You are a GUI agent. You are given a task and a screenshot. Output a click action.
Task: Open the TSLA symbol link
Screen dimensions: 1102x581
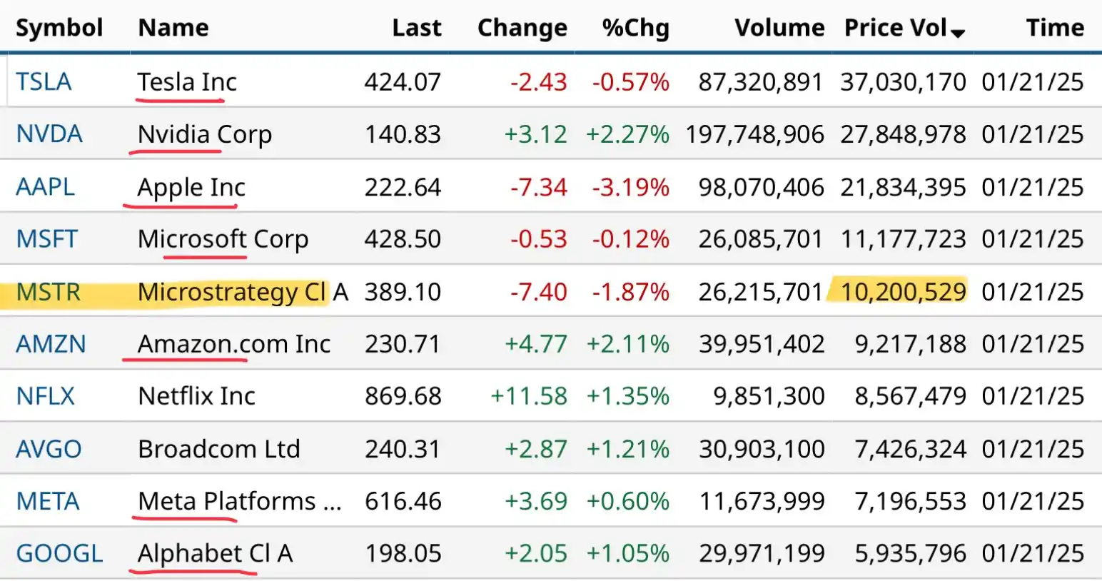pyautogui.click(x=44, y=82)
